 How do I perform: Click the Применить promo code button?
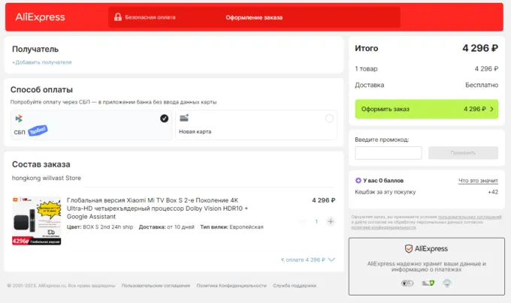tap(463, 152)
